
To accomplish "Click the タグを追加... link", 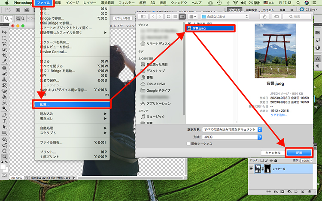I will (x=279, y=115).
